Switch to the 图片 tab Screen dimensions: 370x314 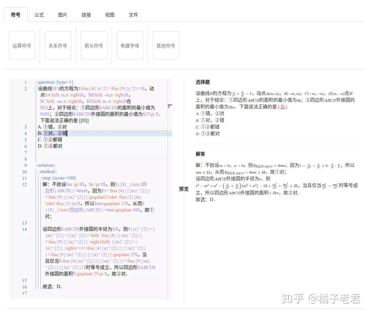coord(62,14)
